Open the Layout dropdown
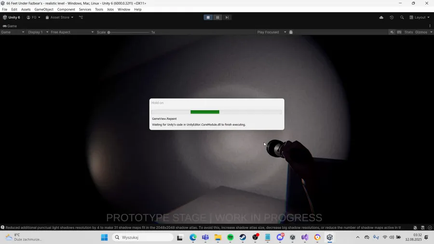This screenshot has height=244, width=434. click(x=420, y=17)
